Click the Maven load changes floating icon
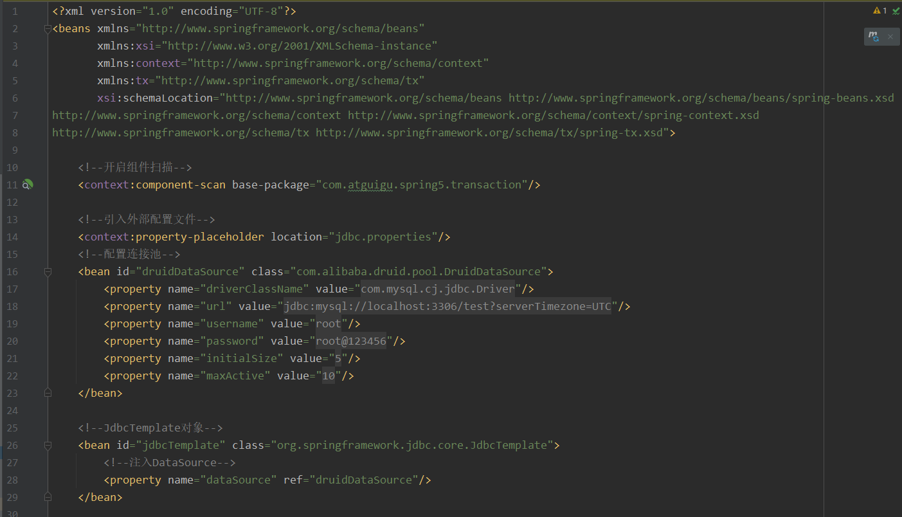 [874, 37]
